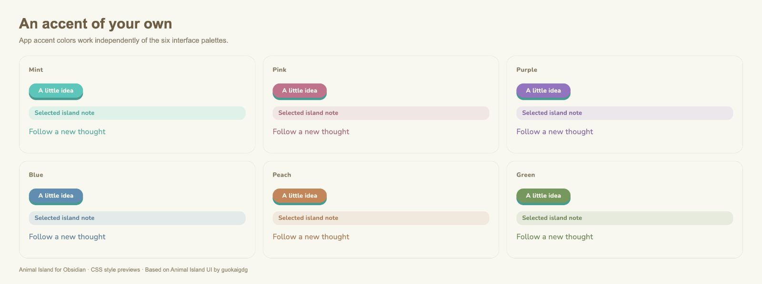
Task: Select the purple "Selected island note" item
Action: click(x=625, y=113)
